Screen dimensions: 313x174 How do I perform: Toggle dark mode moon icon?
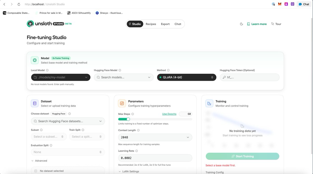pyautogui.click(x=242, y=24)
